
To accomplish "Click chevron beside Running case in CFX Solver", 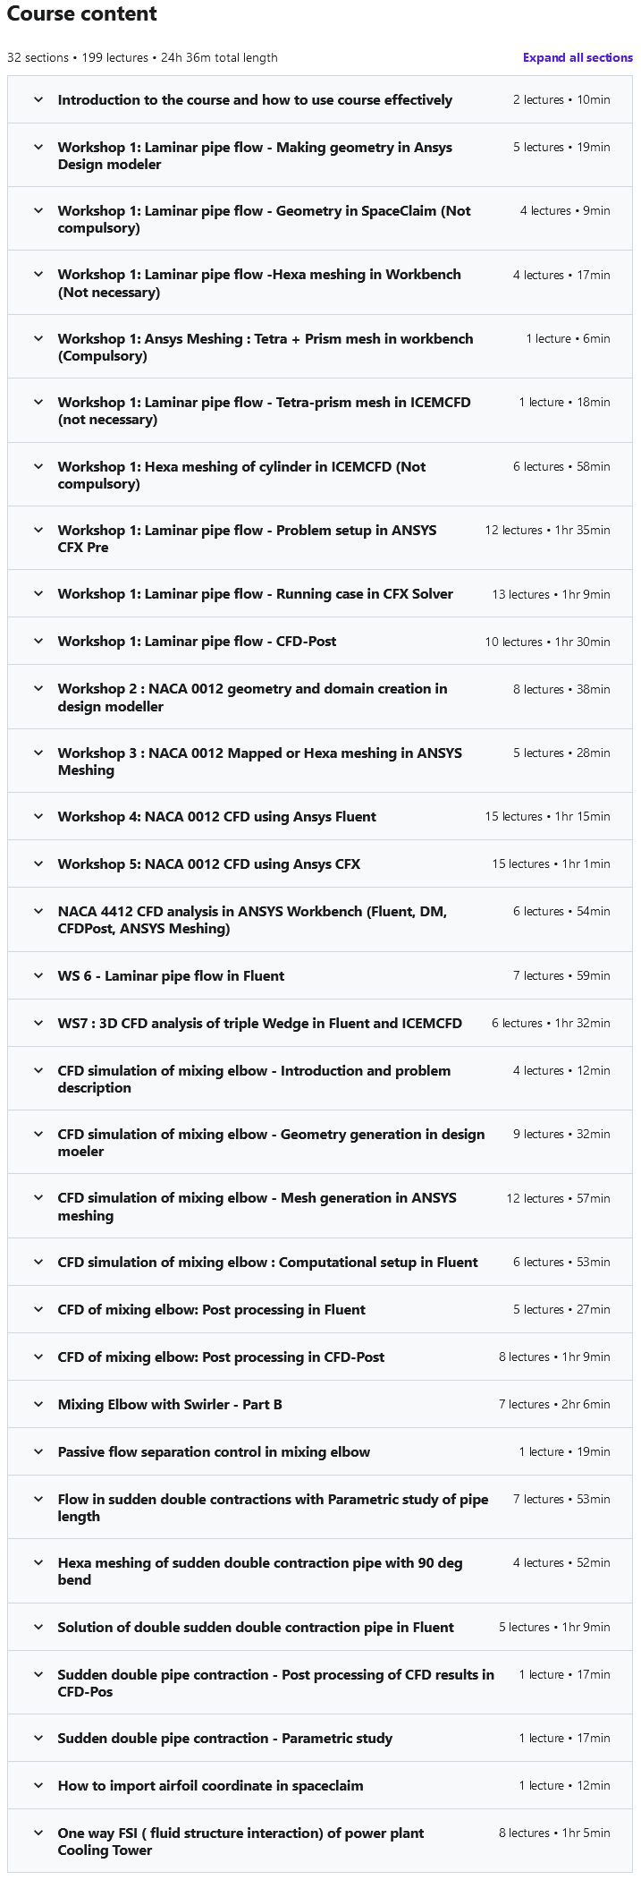I will click(38, 593).
